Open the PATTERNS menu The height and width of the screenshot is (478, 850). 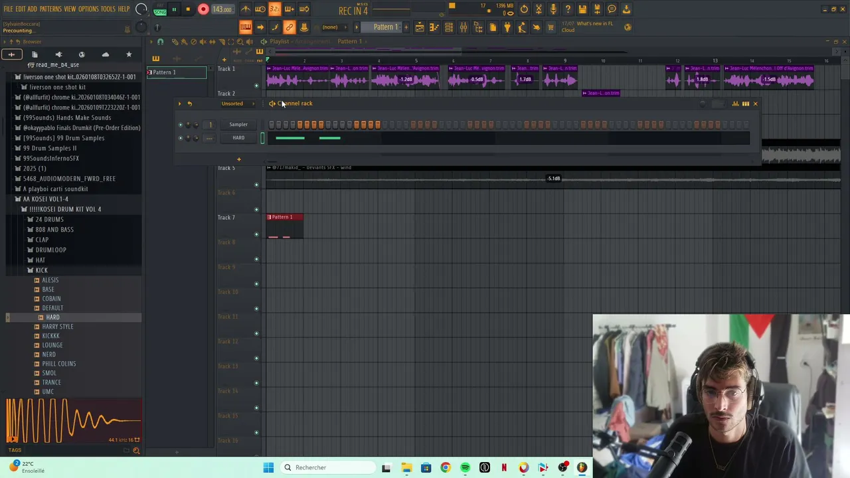pyautogui.click(x=50, y=9)
